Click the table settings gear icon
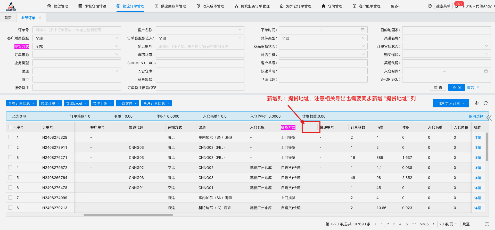495x230 pixels. click(477, 103)
